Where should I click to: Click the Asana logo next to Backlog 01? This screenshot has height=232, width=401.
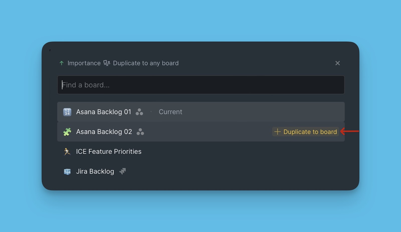(139, 112)
